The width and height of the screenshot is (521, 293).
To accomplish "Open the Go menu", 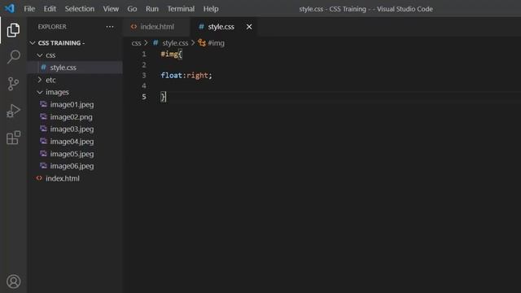I will pyautogui.click(x=132, y=9).
